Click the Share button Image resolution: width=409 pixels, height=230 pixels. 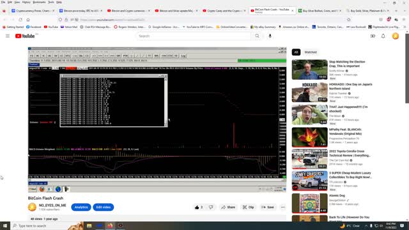(x=228, y=207)
